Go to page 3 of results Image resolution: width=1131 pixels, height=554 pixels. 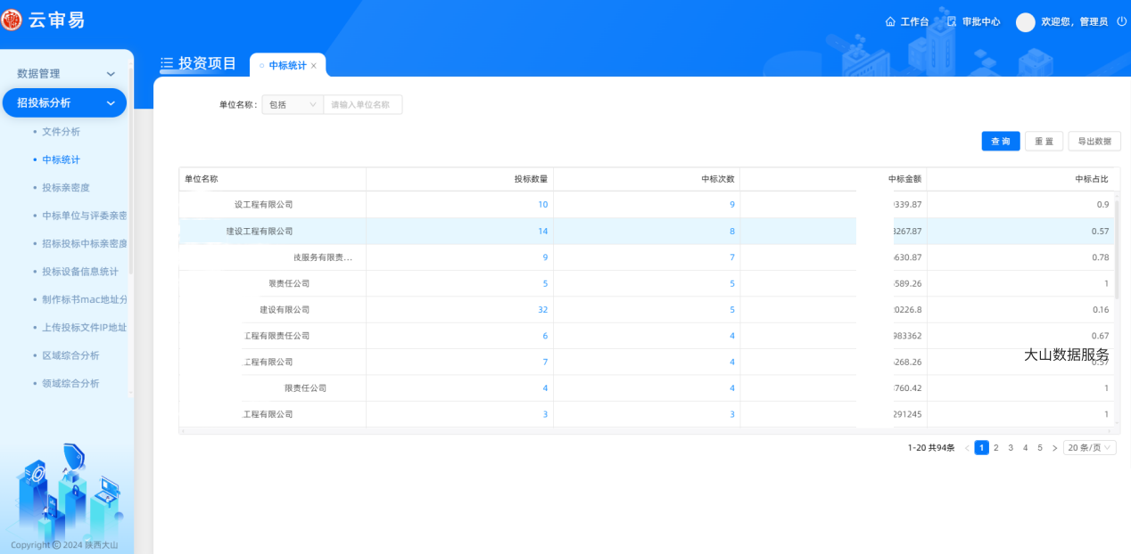pos(1011,448)
